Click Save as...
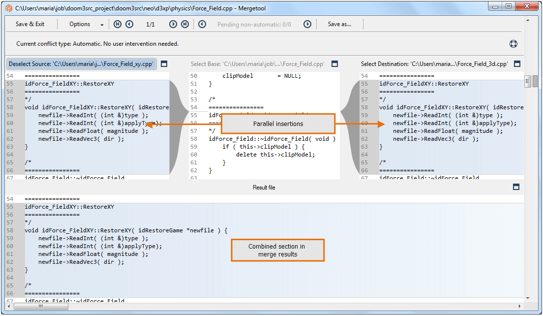 point(339,24)
